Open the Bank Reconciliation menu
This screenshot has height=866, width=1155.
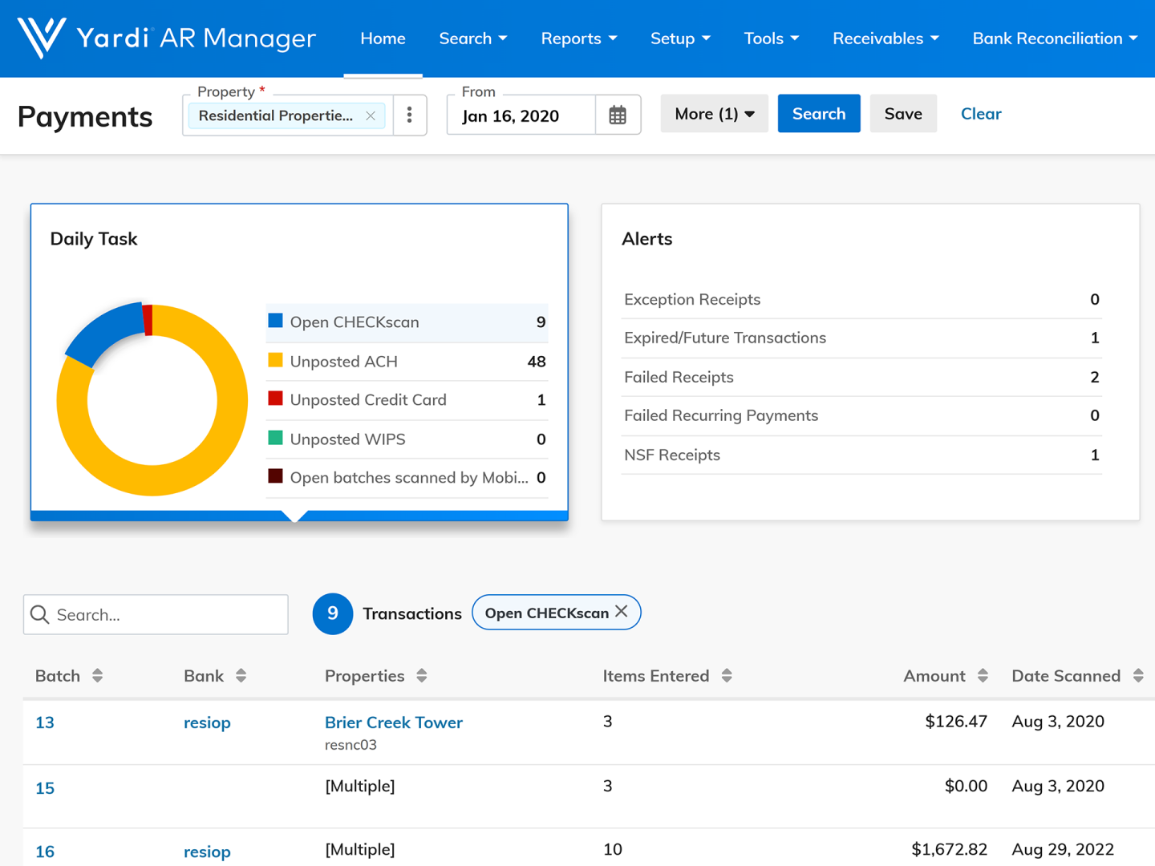[x=1054, y=38]
